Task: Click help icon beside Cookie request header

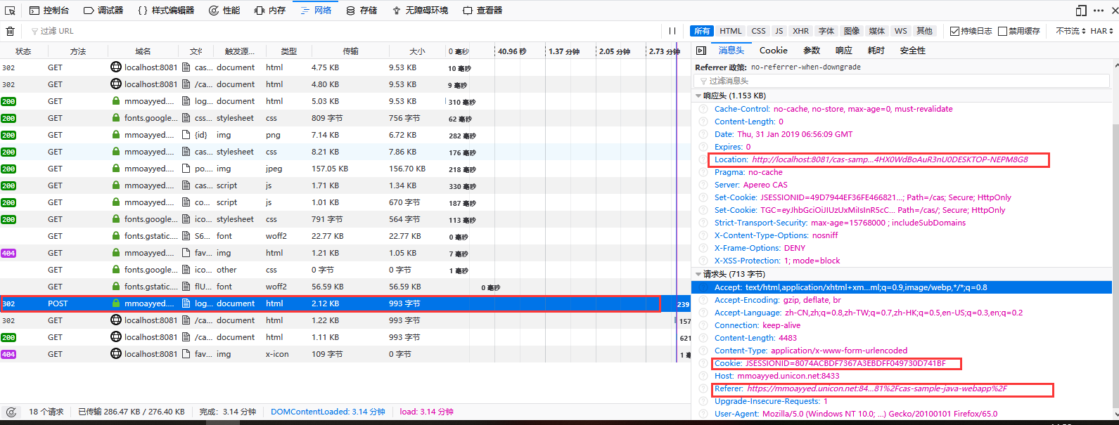Action: [703, 363]
